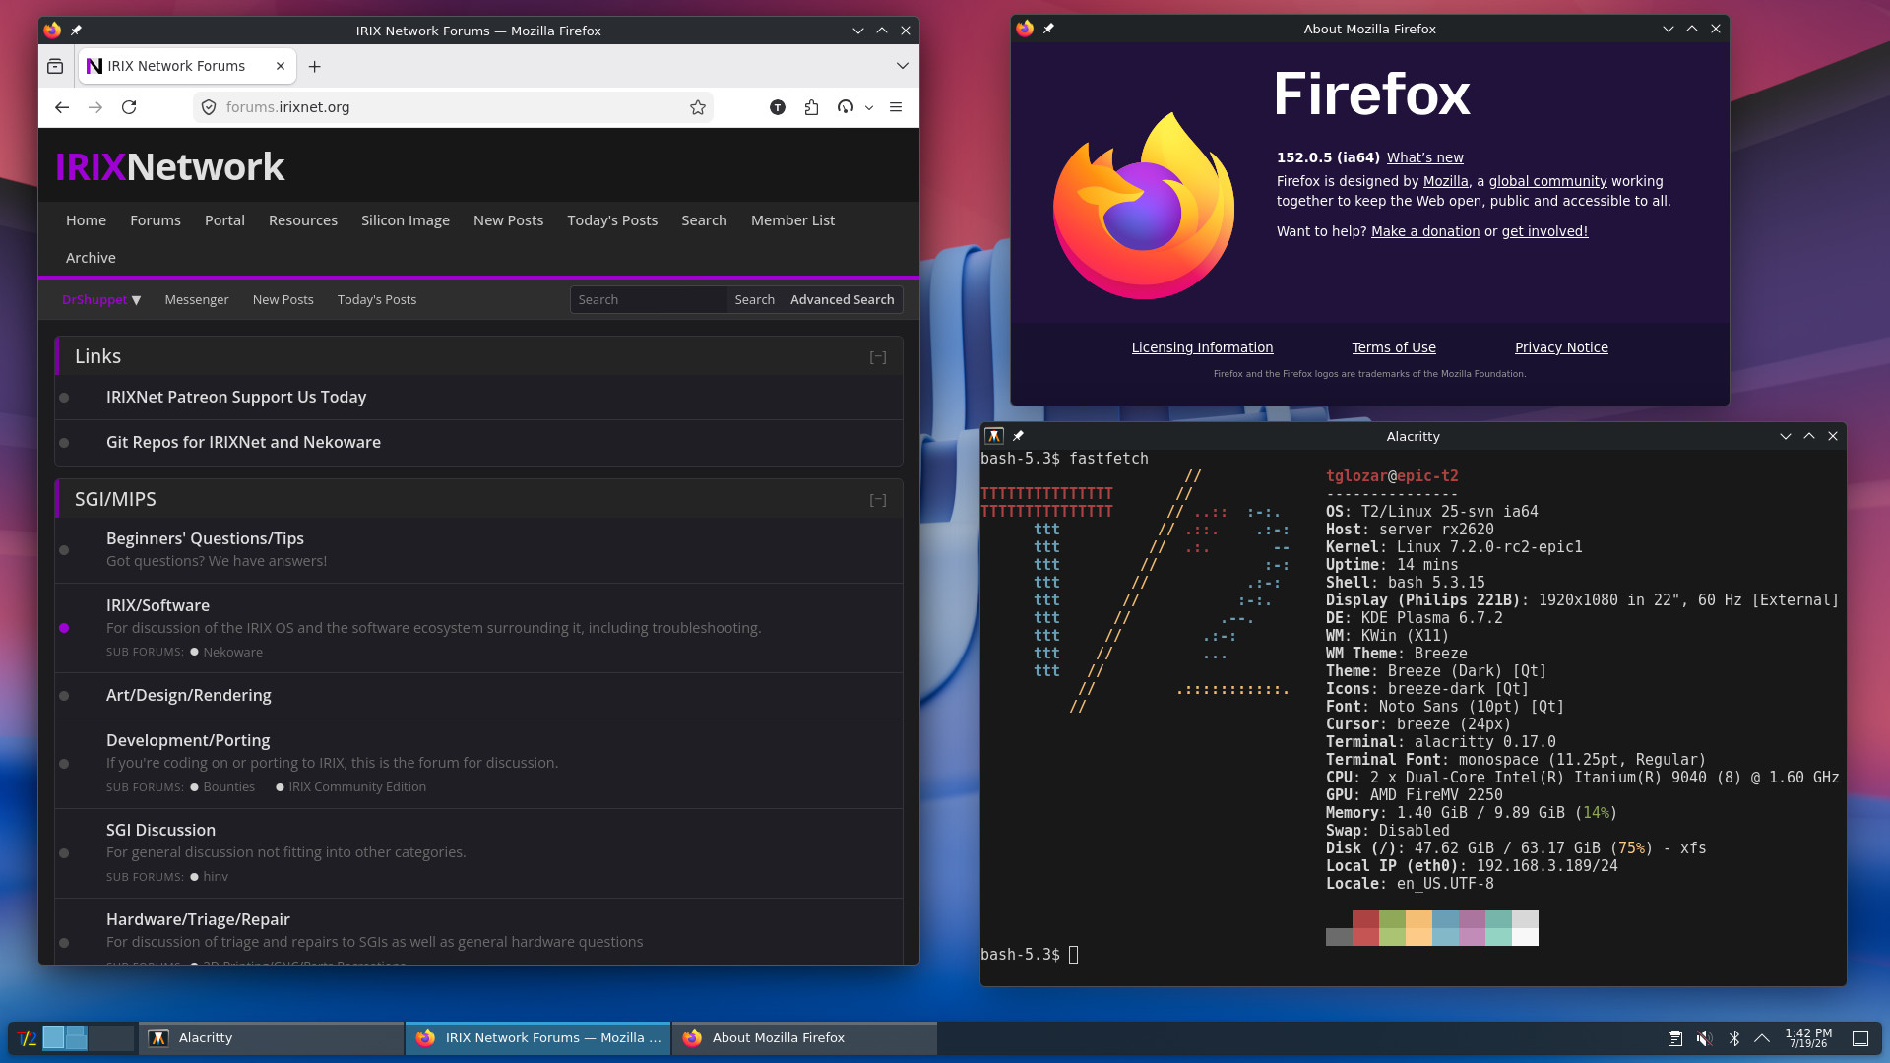Screen dimensions: 1890x1063
Task: Open a new tab with the plus button
Action: [x=315, y=66]
